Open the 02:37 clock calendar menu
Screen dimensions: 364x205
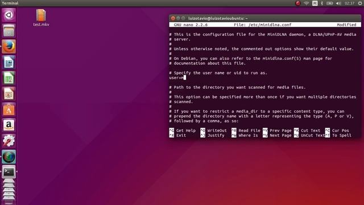pyautogui.click(x=349, y=3)
